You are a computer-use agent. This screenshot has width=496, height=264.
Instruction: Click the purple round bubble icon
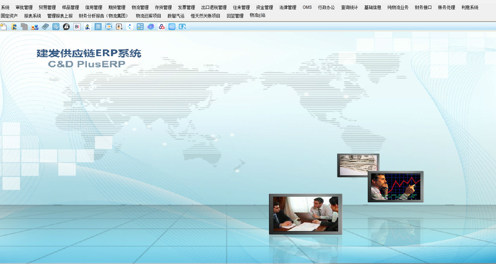coord(151,27)
